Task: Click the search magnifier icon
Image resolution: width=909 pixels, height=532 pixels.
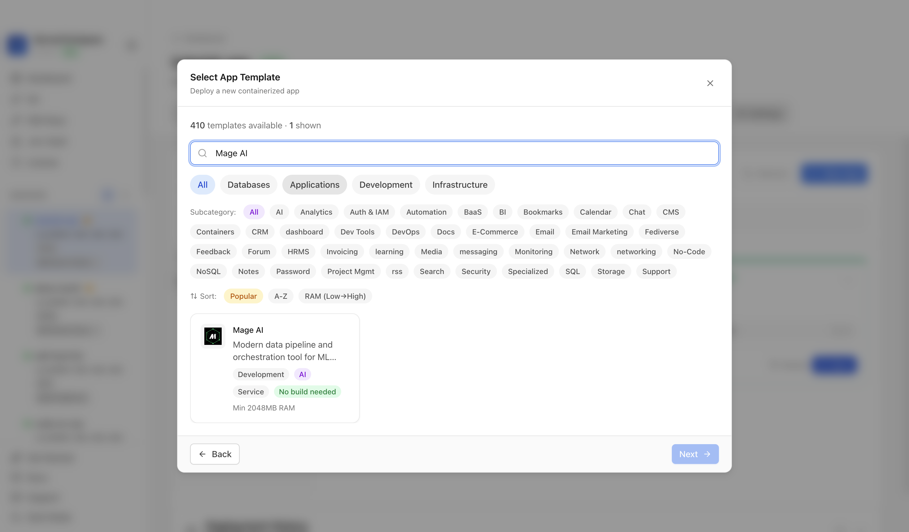Action: pyautogui.click(x=202, y=153)
